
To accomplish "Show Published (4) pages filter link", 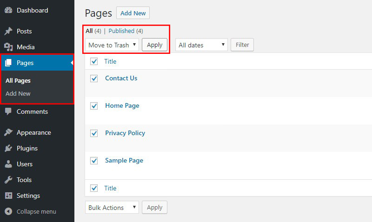I will pyautogui.click(x=126, y=31).
